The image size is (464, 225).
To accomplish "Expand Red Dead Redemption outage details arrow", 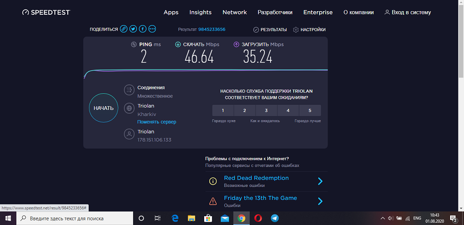I will (x=320, y=181).
